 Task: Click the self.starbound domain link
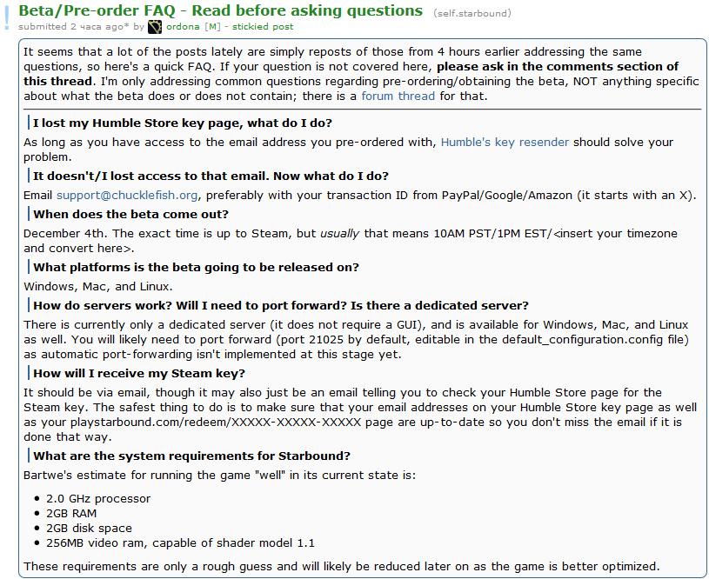click(x=472, y=13)
